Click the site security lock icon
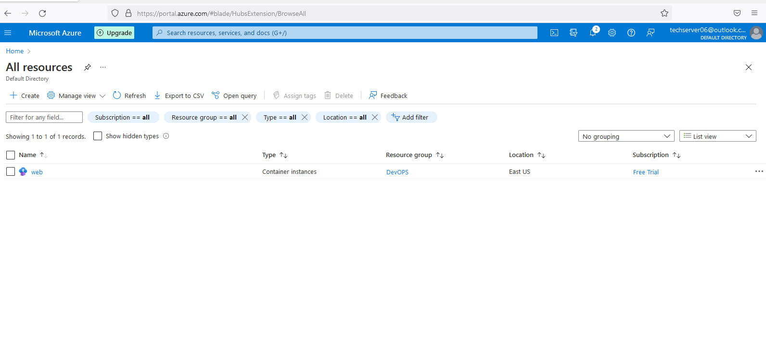The image size is (766, 352). (128, 13)
